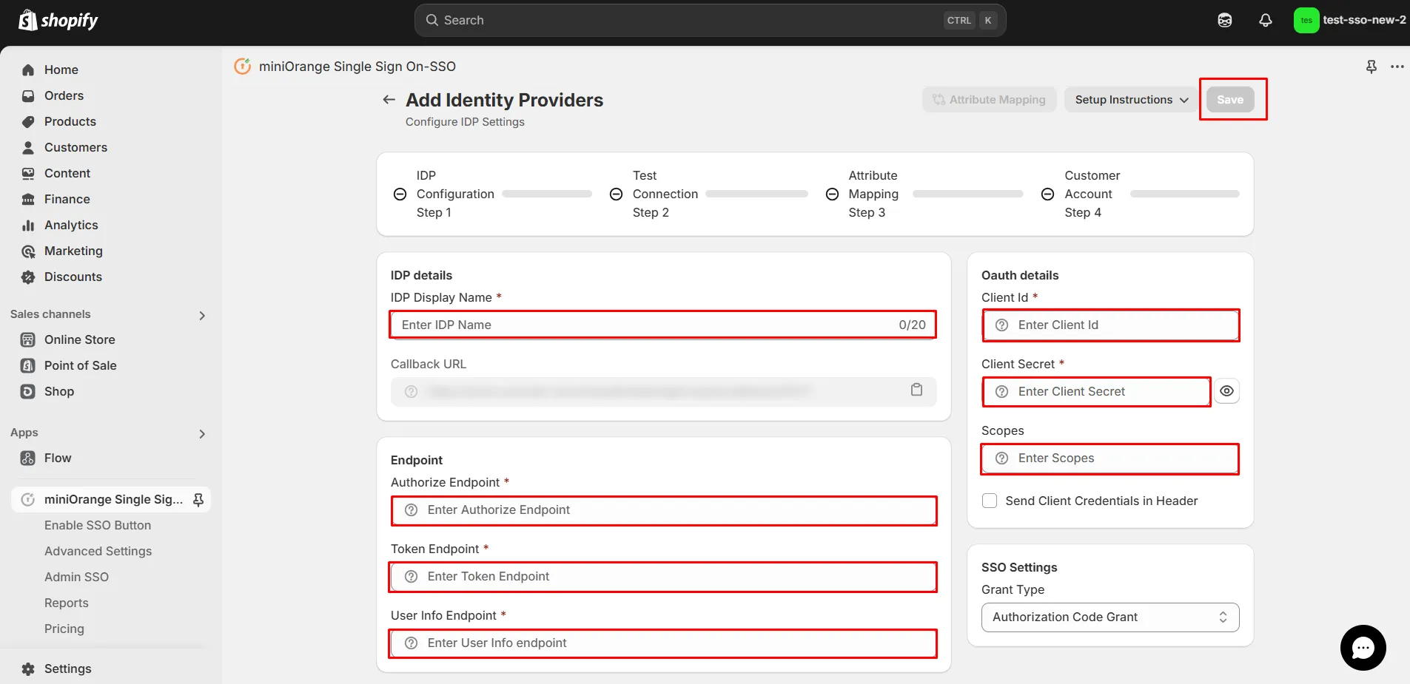Screen dimensions: 1410x684
Task: Click the Marketing target icon
Action: 28,251
